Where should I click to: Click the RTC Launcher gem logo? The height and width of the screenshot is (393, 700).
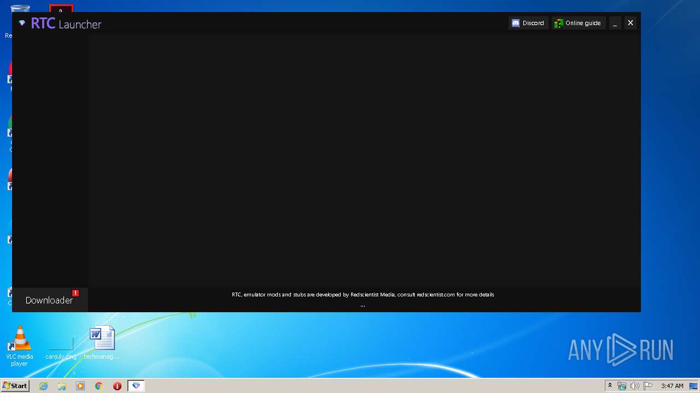pyautogui.click(x=22, y=23)
